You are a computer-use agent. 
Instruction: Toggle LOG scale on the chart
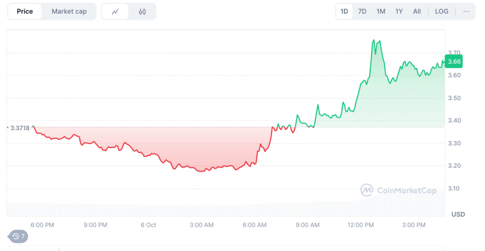[441, 11]
